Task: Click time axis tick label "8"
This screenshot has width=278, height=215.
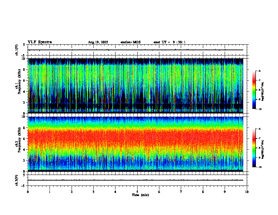Action: coord(203,192)
